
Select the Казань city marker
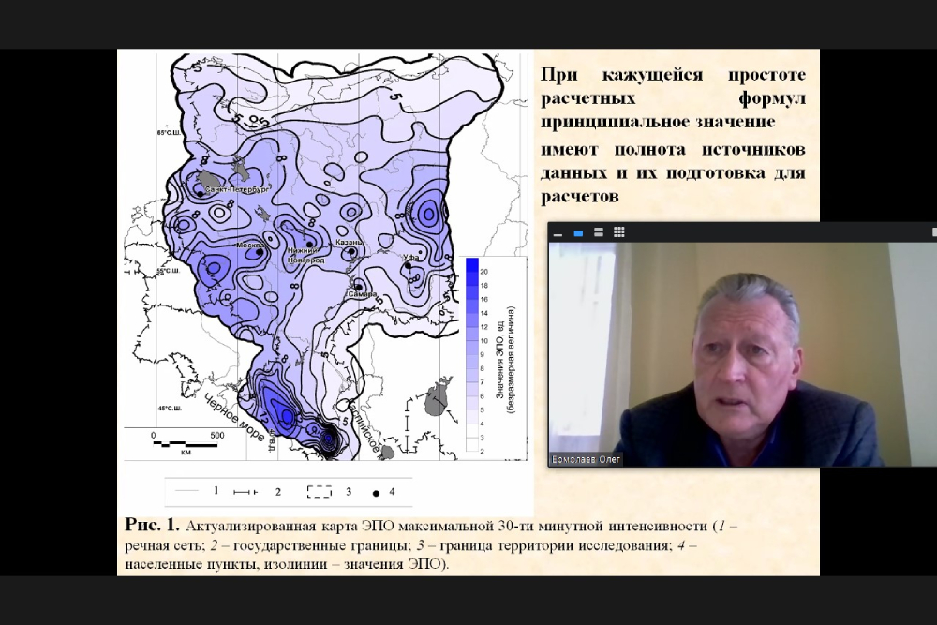(x=351, y=251)
